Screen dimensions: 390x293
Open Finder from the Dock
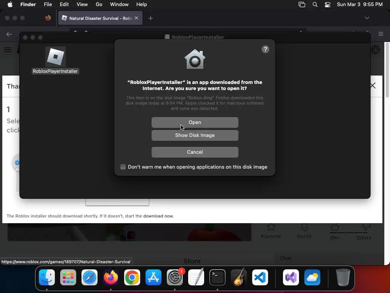click(x=47, y=277)
